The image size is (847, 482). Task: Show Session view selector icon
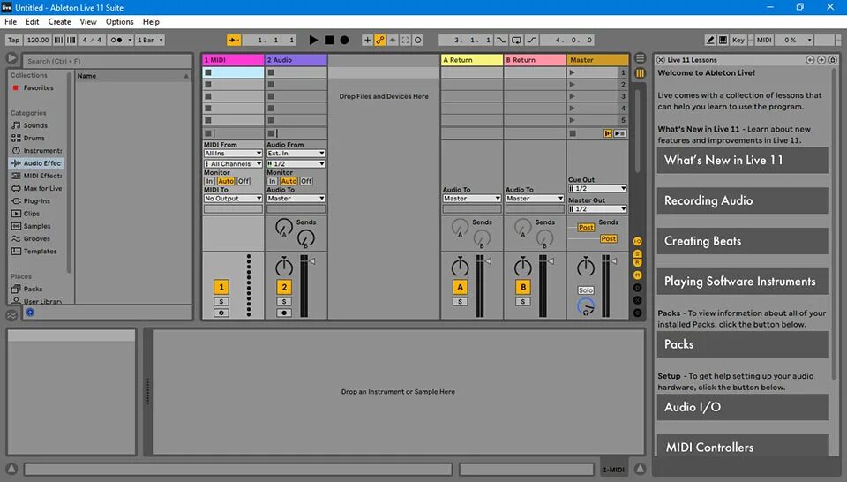640,73
